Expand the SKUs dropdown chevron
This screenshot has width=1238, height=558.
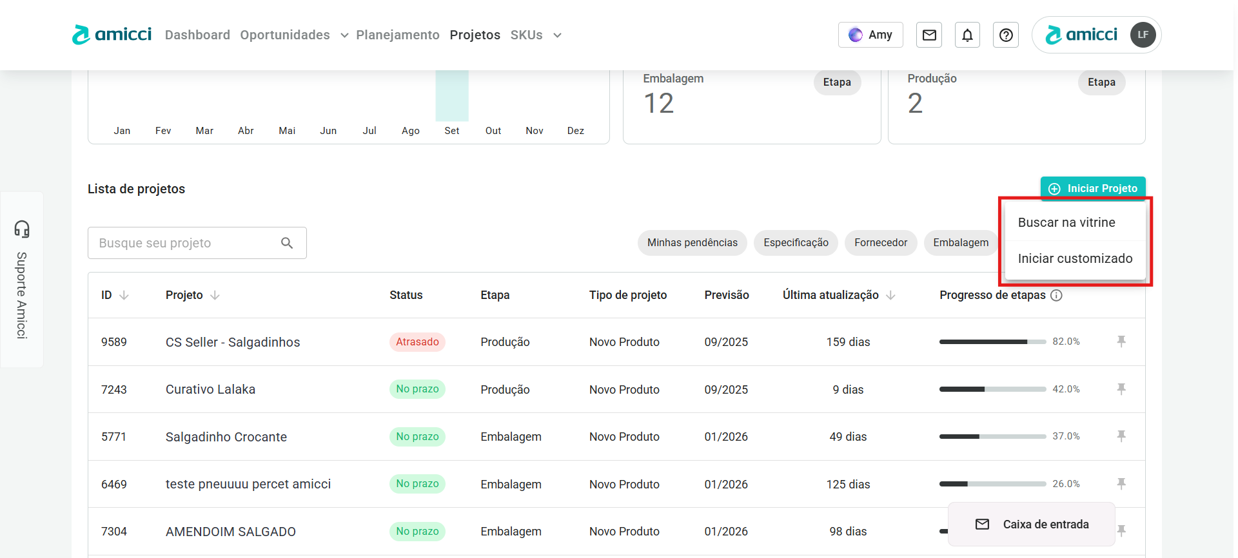pos(557,35)
